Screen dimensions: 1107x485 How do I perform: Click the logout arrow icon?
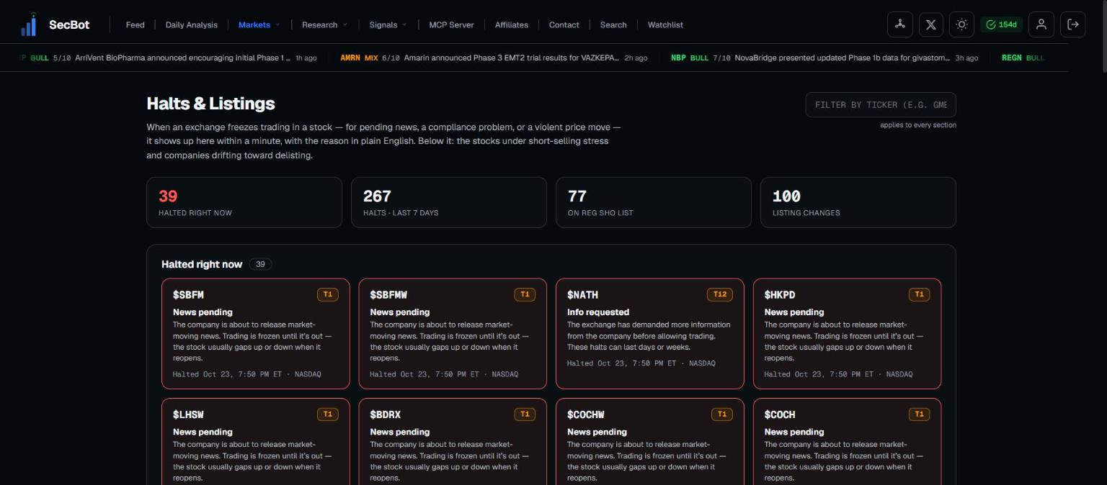pos(1073,24)
